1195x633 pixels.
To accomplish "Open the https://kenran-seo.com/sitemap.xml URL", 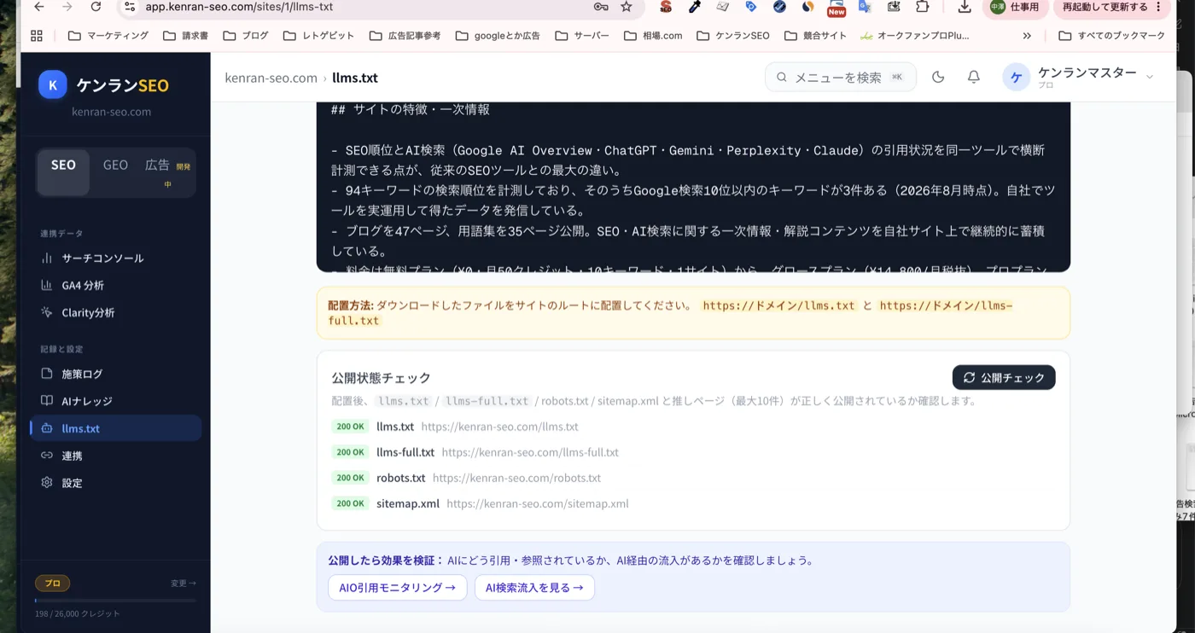I will pyautogui.click(x=538, y=503).
